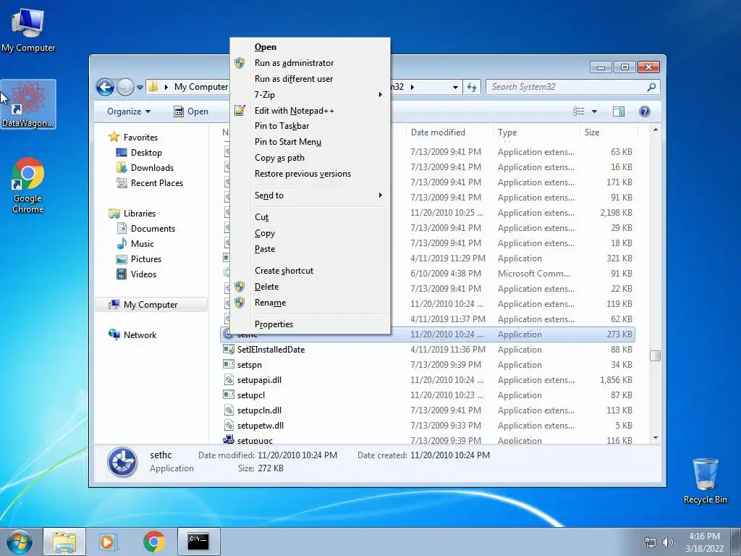This screenshot has width=741, height=556.
Task: Expand address path arrow before My Computer
Action: pyautogui.click(x=166, y=87)
